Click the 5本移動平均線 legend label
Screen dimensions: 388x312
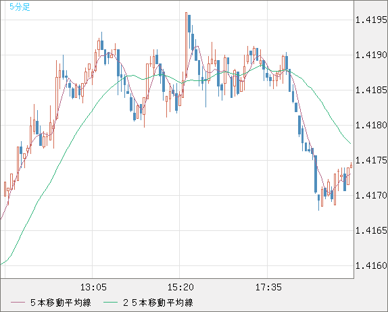pos(61,303)
